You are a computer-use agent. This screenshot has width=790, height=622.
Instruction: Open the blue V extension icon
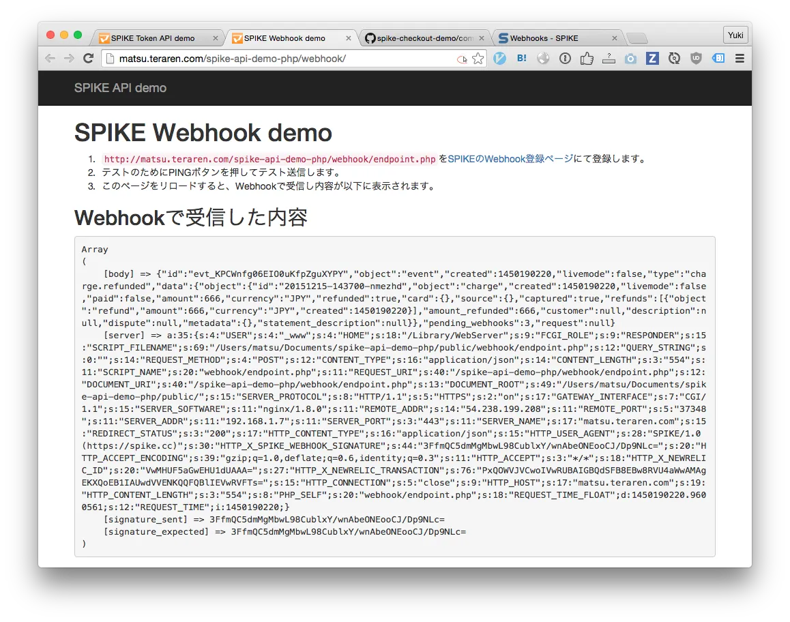(500, 59)
